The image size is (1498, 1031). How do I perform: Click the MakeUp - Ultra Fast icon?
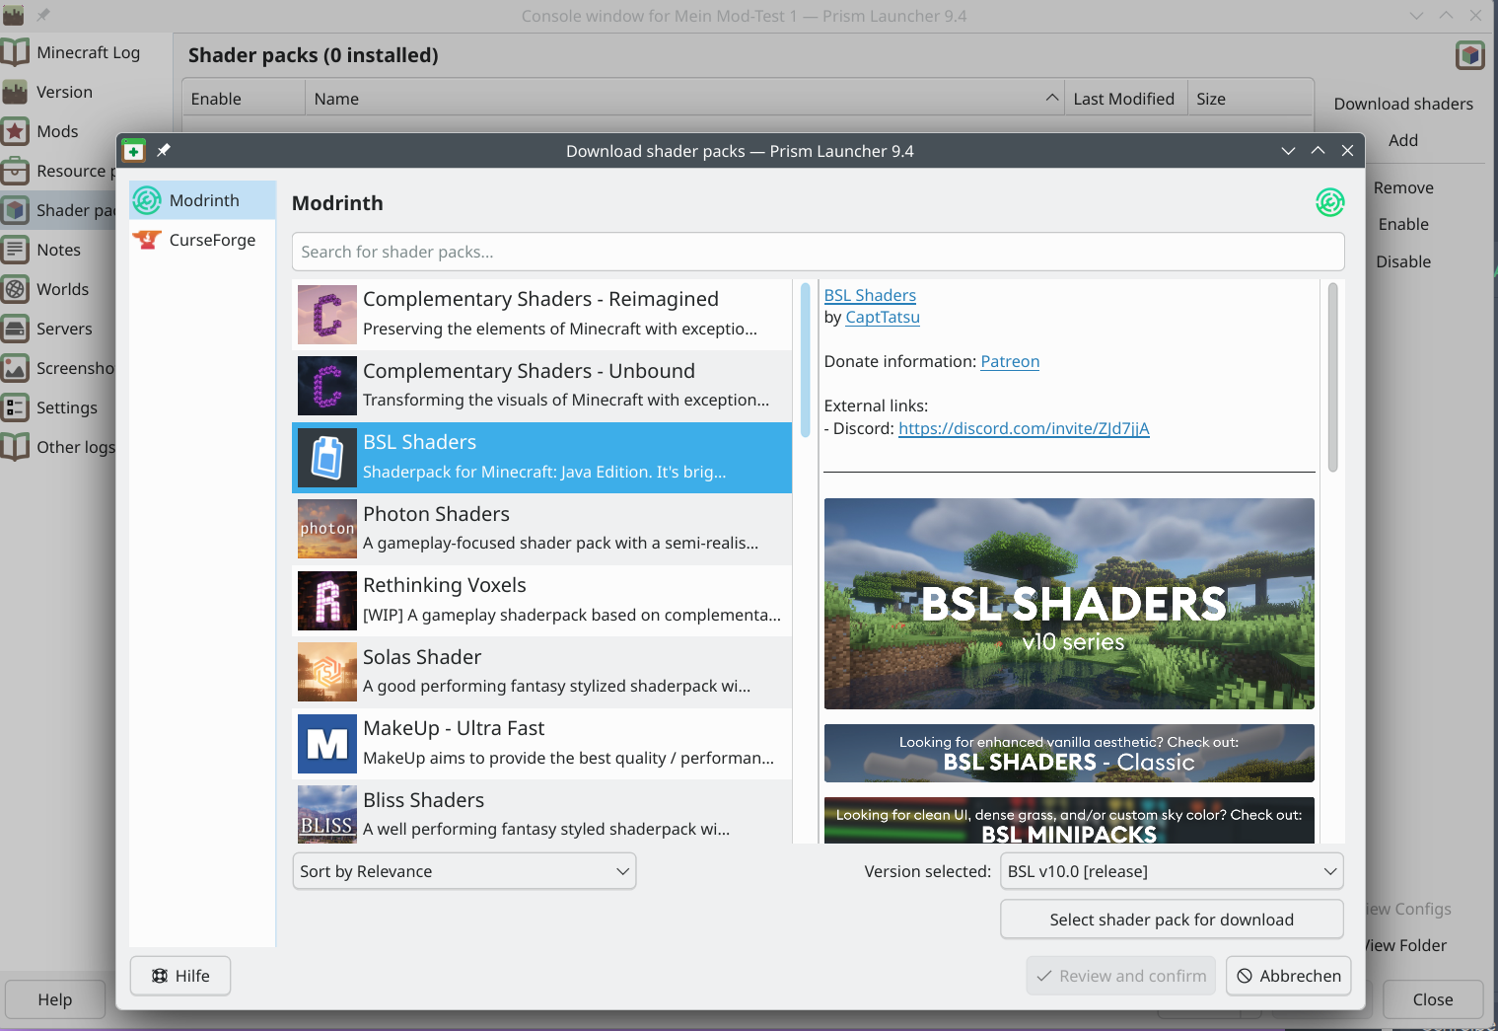(327, 744)
